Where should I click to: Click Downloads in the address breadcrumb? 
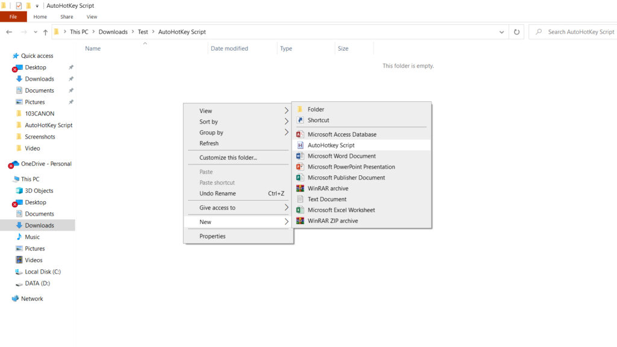(x=113, y=32)
